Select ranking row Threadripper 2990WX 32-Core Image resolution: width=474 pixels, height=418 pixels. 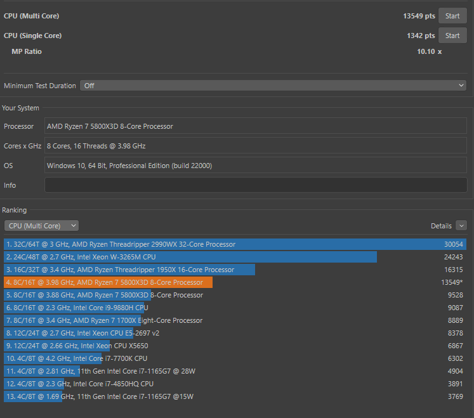click(235, 244)
